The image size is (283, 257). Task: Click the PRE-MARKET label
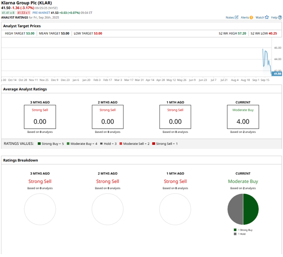(x=41, y=12)
